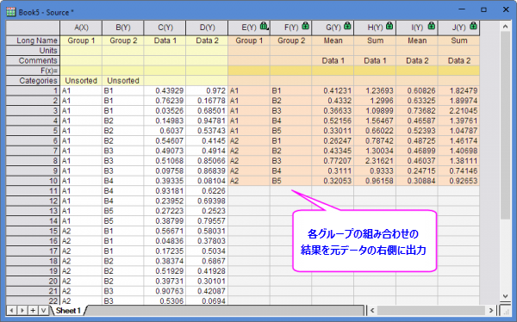Click the F(x)= cell of column G
The width and height of the screenshot is (517, 322).
[x=333, y=71]
